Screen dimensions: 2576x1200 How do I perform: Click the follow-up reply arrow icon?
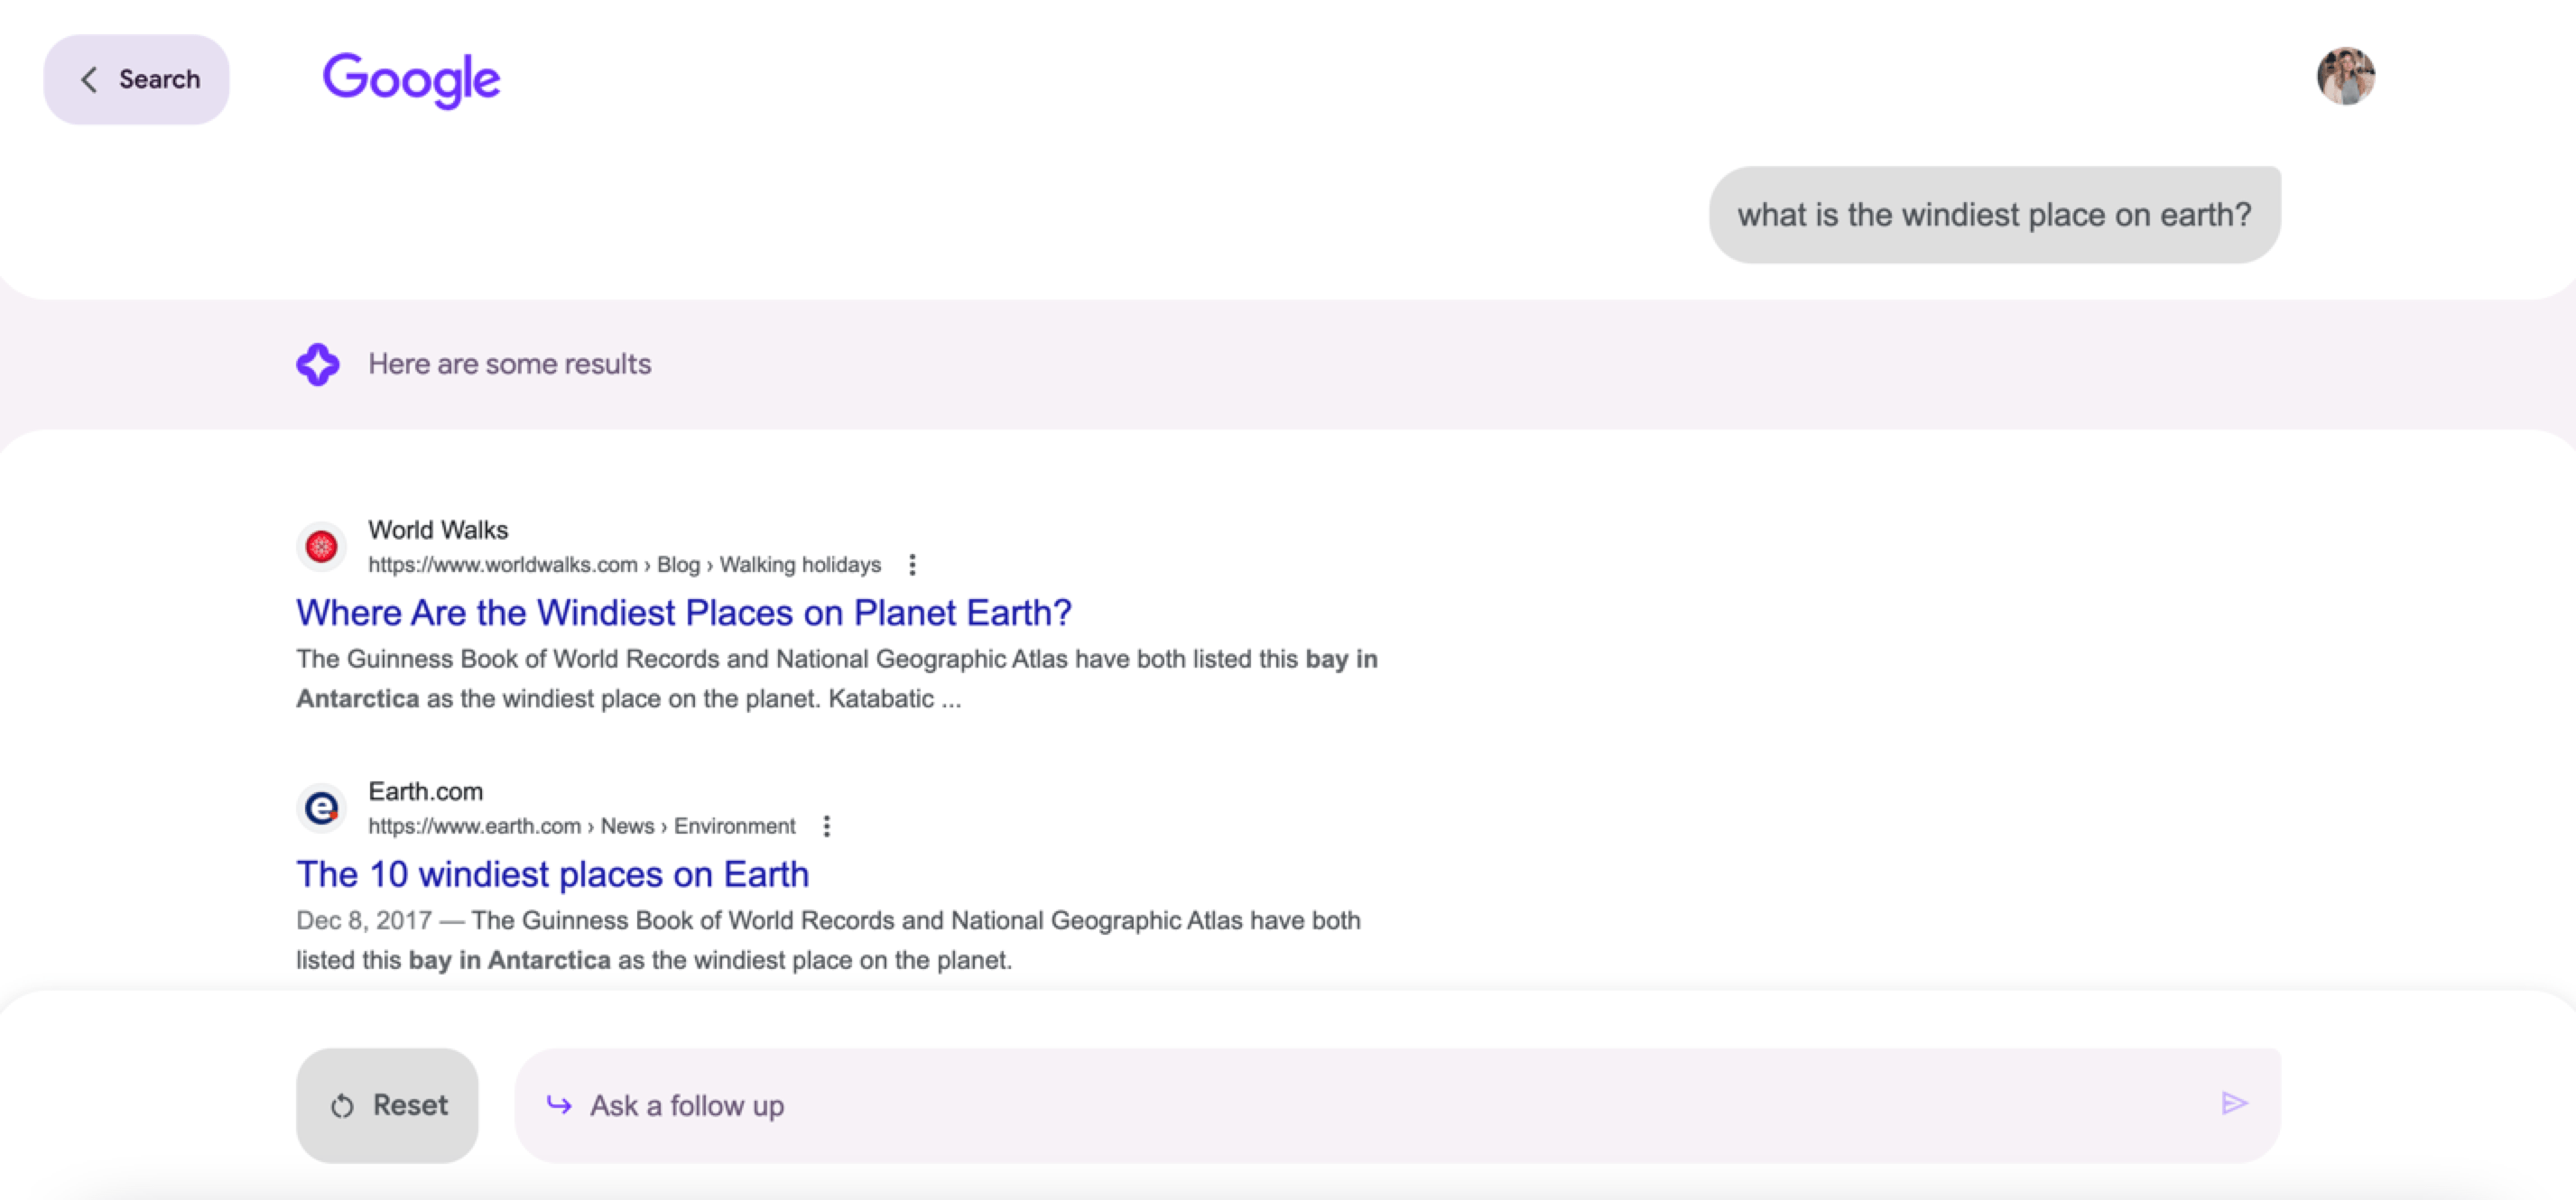click(x=559, y=1105)
